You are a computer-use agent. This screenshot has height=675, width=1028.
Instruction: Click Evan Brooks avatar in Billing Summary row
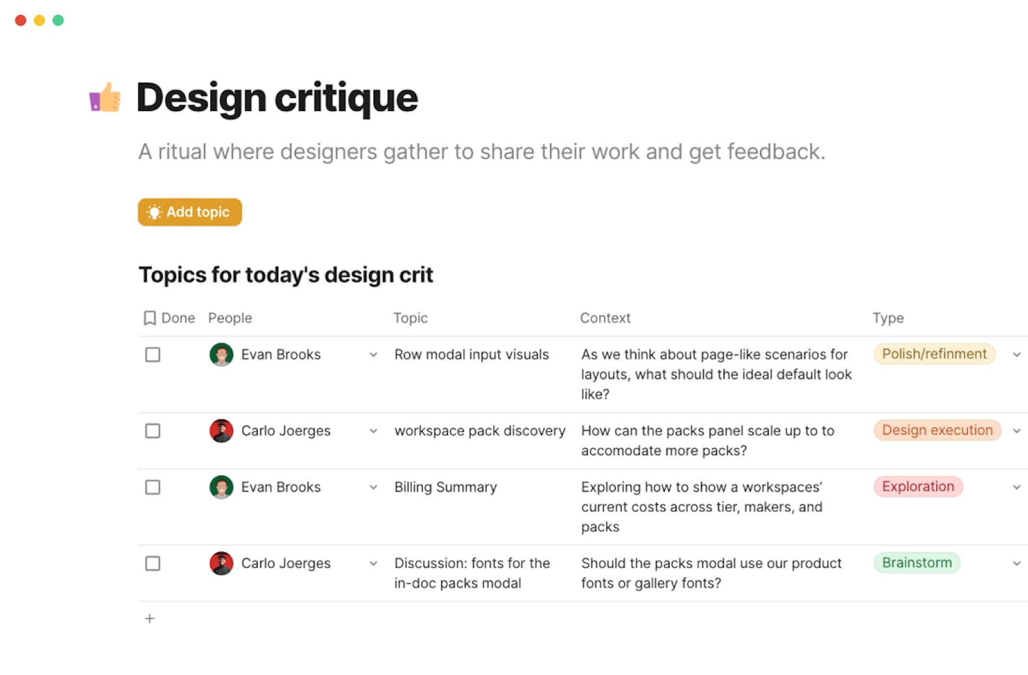[221, 487]
